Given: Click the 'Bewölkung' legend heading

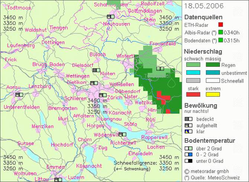Looking at the screenshot, I should (201, 105).
